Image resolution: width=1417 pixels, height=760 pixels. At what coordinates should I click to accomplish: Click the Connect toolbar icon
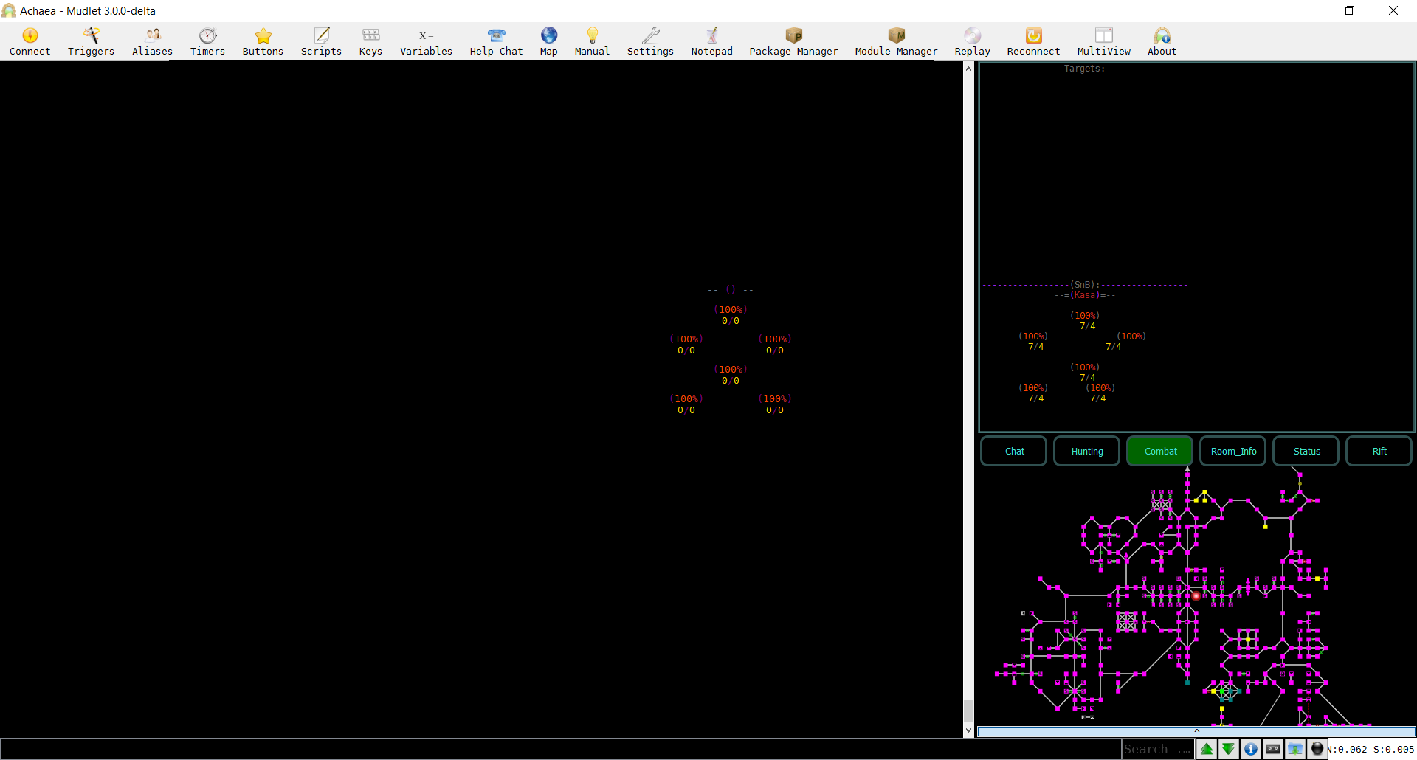point(30,41)
